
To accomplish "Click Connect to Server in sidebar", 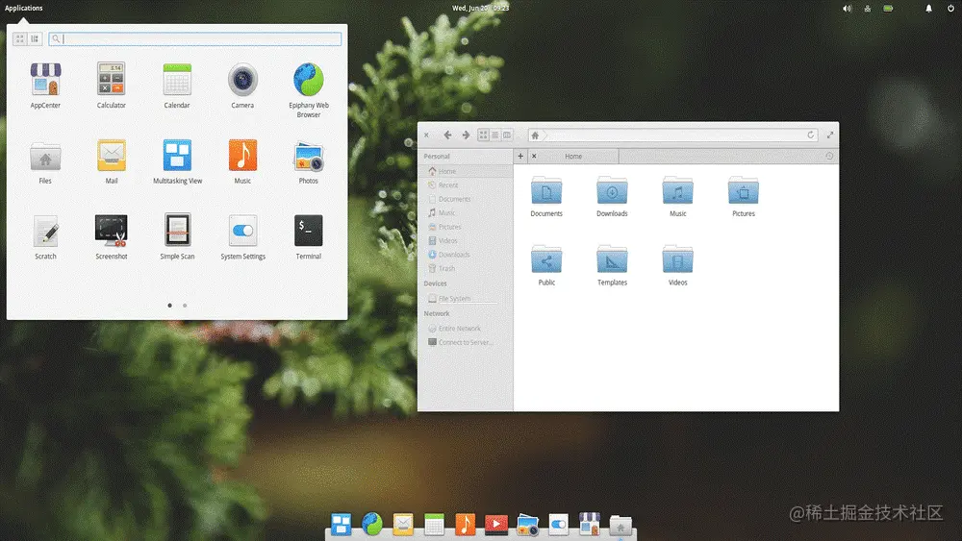I will (465, 342).
